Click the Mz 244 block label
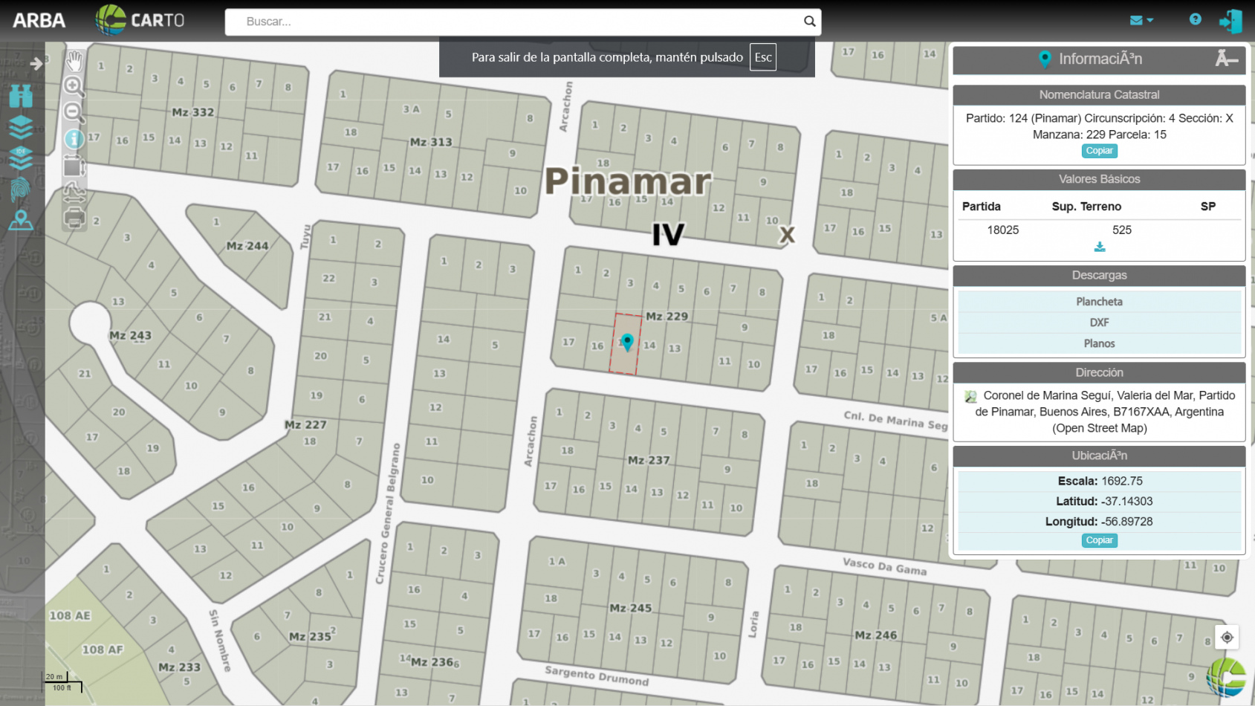 pos(247,246)
